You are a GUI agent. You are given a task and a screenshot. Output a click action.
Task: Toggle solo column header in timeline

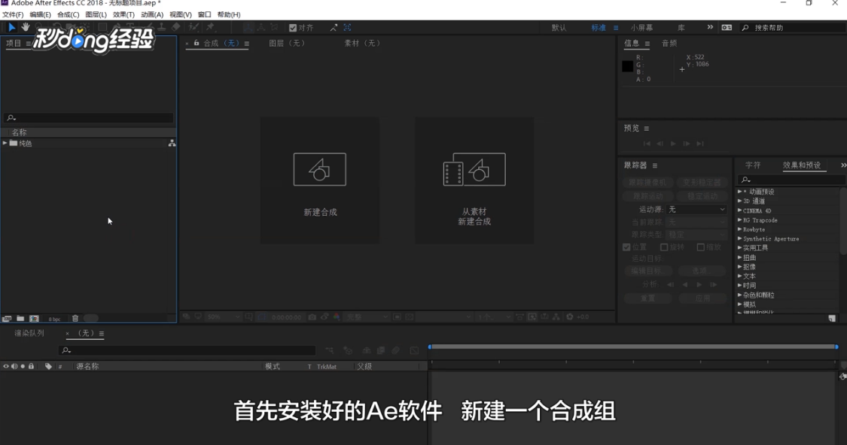(23, 366)
